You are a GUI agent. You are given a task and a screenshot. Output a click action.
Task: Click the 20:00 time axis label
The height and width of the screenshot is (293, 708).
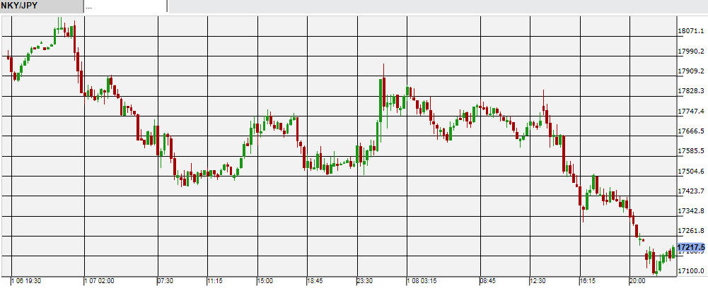[638, 281]
